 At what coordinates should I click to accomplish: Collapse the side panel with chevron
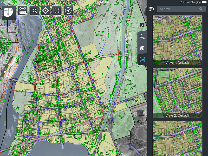pos(142,25)
